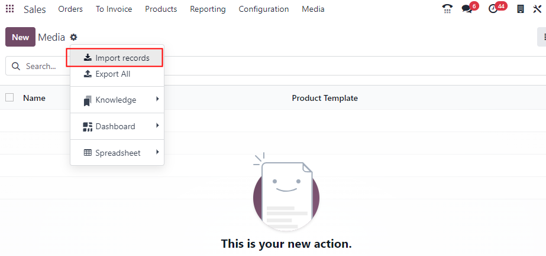This screenshot has width=546, height=256.
Task: Click the calculator building icon in the top bar
Action: [x=520, y=9]
